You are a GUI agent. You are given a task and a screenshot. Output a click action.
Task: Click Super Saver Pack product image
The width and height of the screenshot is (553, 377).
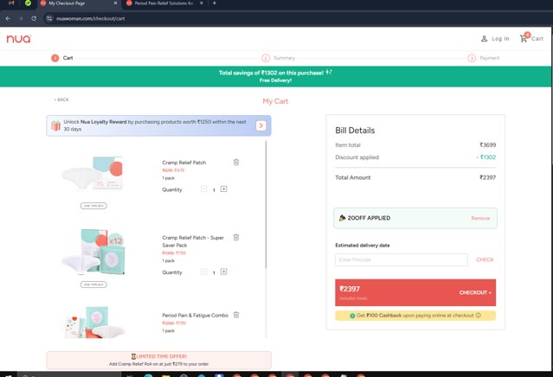(93, 252)
